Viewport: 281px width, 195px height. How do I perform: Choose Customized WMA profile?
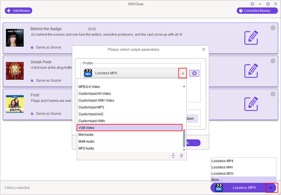(x=130, y=121)
